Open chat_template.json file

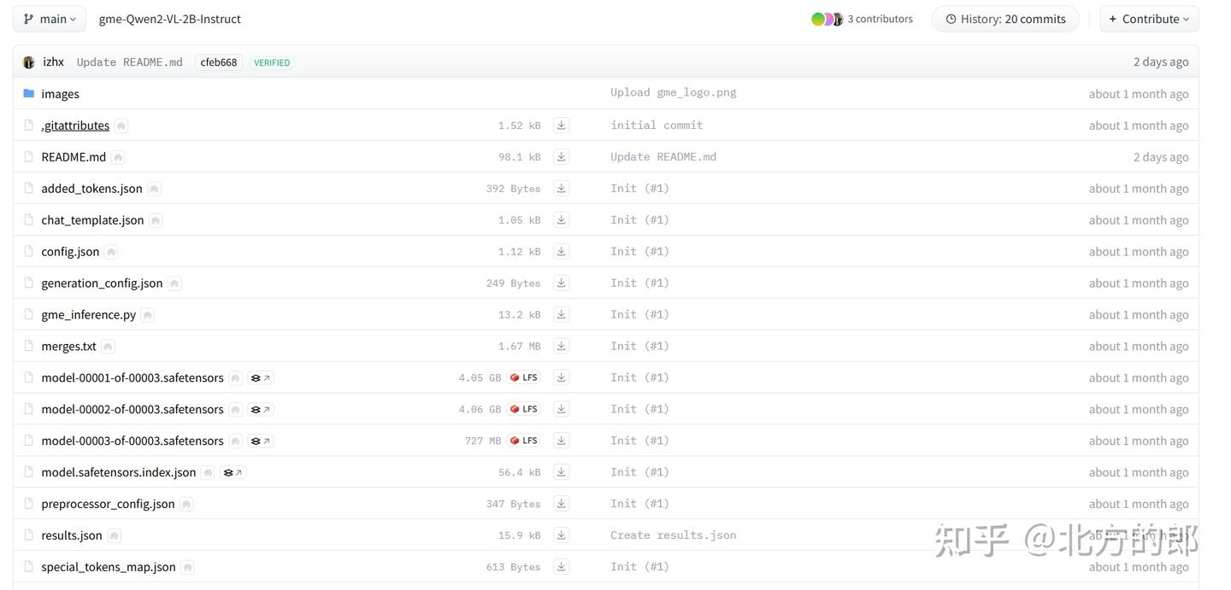pyautogui.click(x=92, y=220)
